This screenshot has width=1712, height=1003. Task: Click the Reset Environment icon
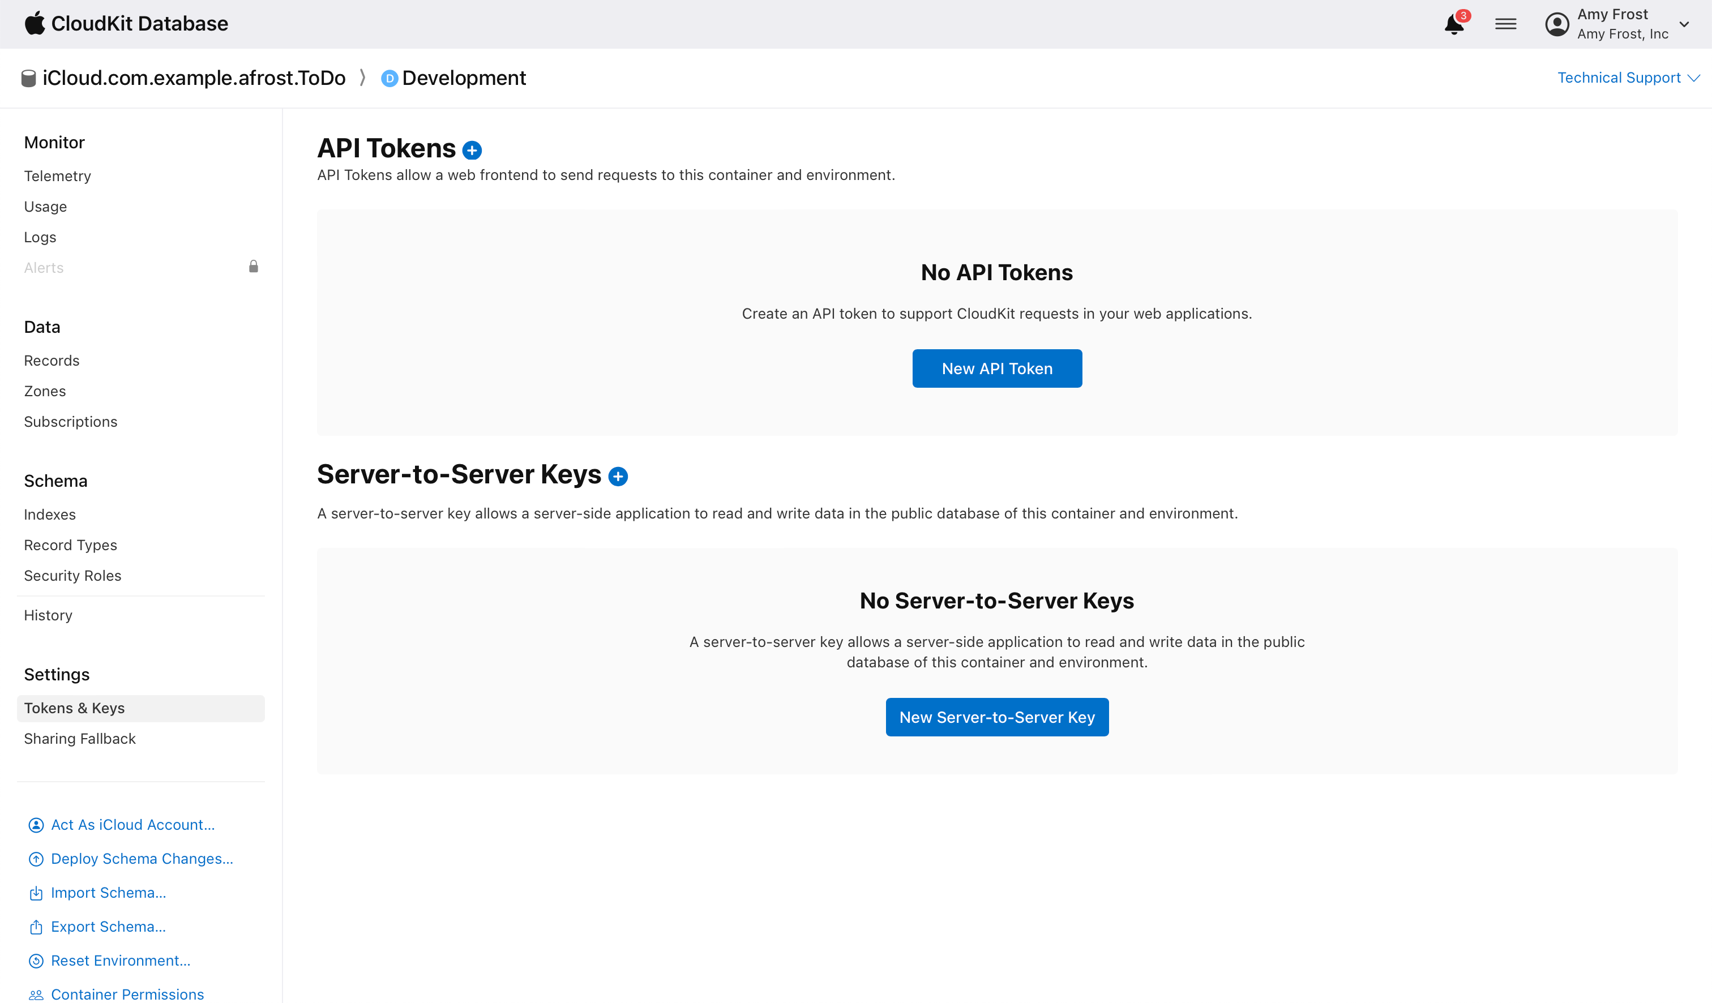point(35,960)
